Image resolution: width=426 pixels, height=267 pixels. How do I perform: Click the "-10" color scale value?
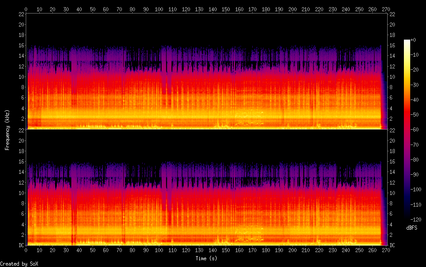[414, 55]
